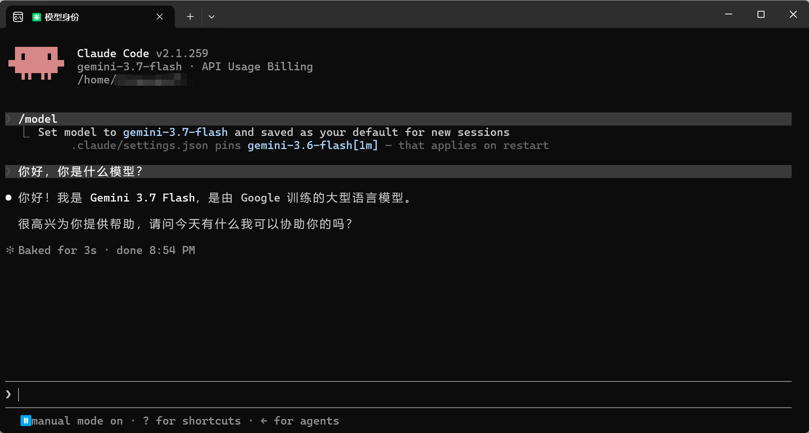Click the pink Claude Code mascot logo
Image resolution: width=809 pixels, height=433 pixels.
click(36, 63)
